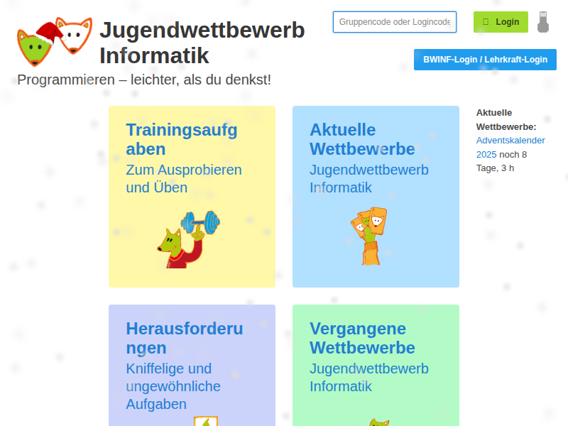Click the Jugendwettbewerb Informatik page title
The height and width of the screenshot is (426, 568).
[202, 43]
